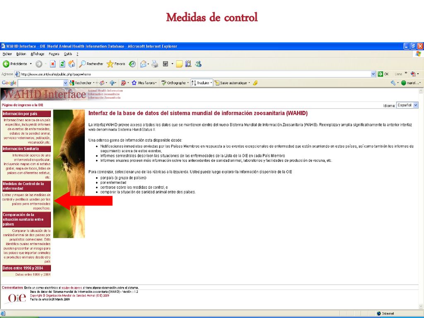Open the mail envelope toolbar icon
The height and width of the screenshot is (318, 424).
pyautogui.click(x=143, y=64)
